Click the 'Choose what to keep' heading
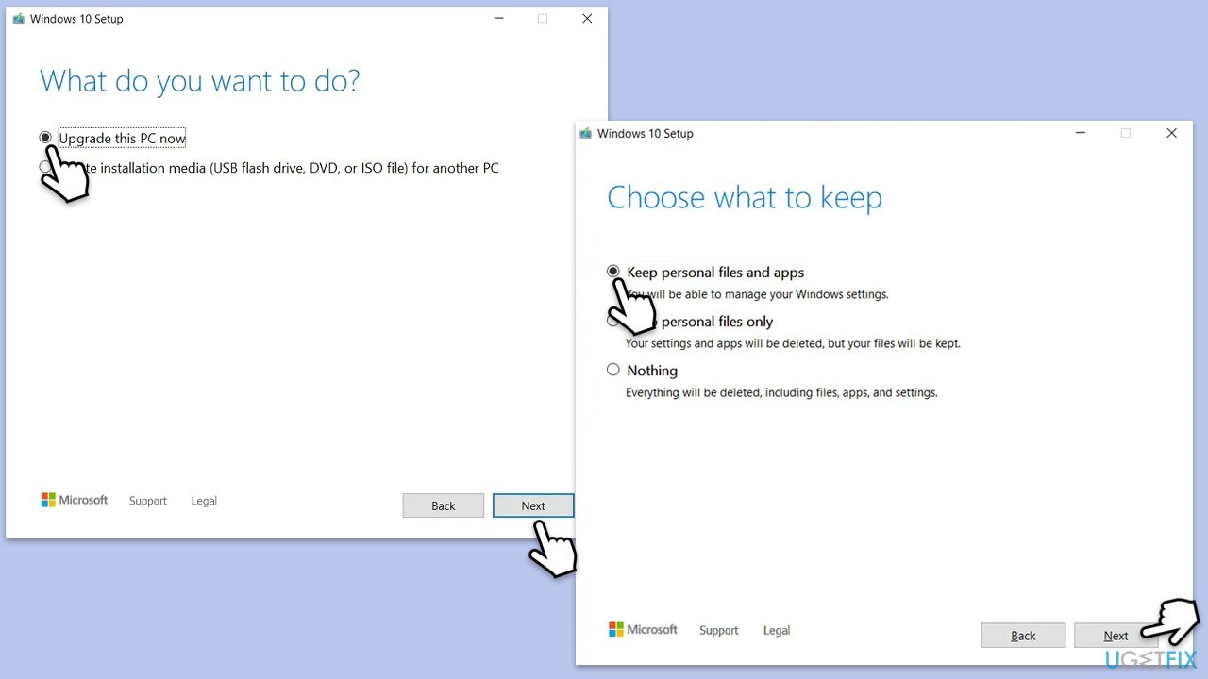The width and height of the screenshot is (1208, 679). pyautogui.click(x=745, y=197)
